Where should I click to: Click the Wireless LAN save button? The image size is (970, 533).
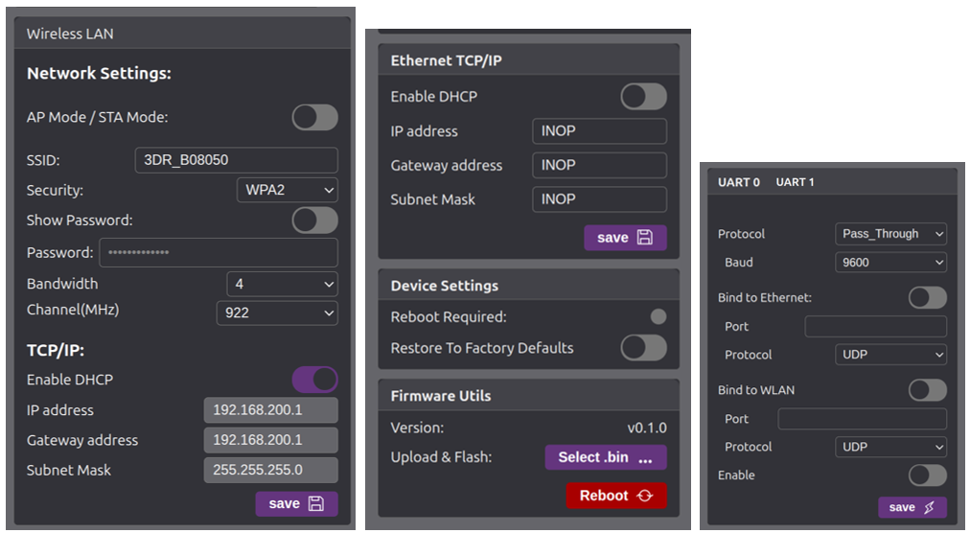(x=296, y=503)
